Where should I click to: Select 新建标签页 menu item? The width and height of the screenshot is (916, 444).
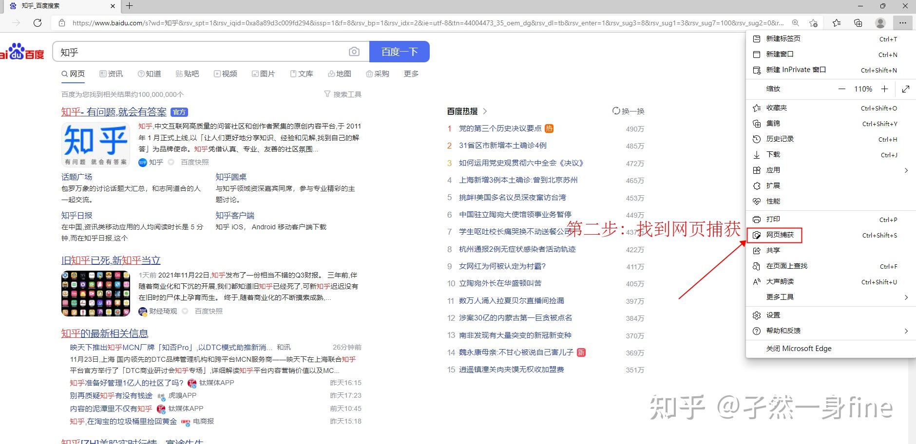[x=831, y=38]
